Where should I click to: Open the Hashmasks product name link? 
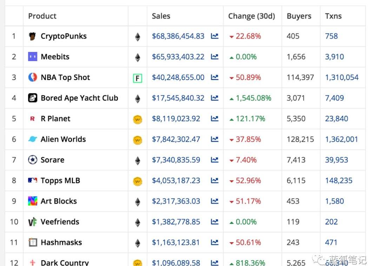tap(61, 242)
